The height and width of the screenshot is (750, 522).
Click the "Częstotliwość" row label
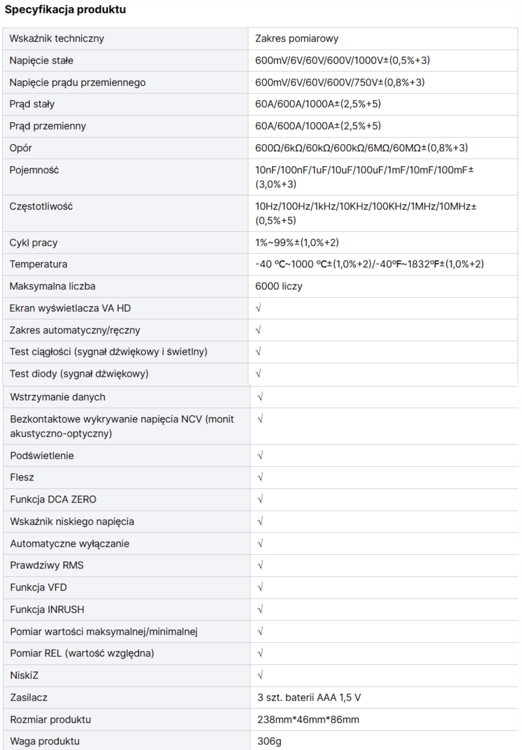tap(41, 206)
